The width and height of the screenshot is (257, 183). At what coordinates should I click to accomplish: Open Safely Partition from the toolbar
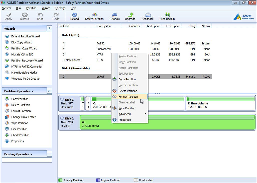(94, 16)
